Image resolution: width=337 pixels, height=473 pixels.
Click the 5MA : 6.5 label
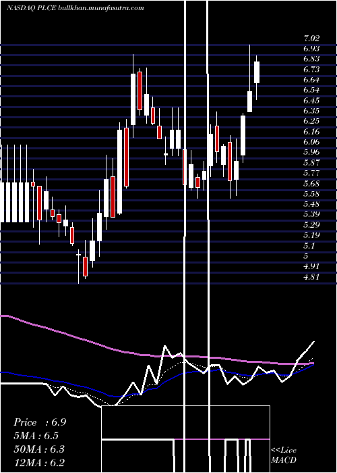tap(36, 436)
